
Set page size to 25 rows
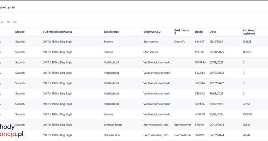pos(2,22)
